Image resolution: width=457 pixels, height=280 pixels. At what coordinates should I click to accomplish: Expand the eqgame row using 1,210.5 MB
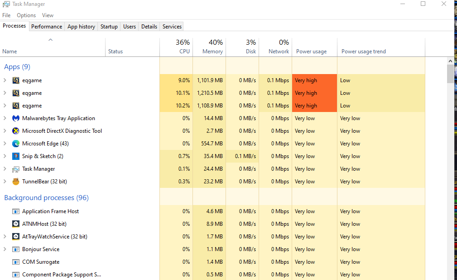pyautogui.click(x=5, y=93)
